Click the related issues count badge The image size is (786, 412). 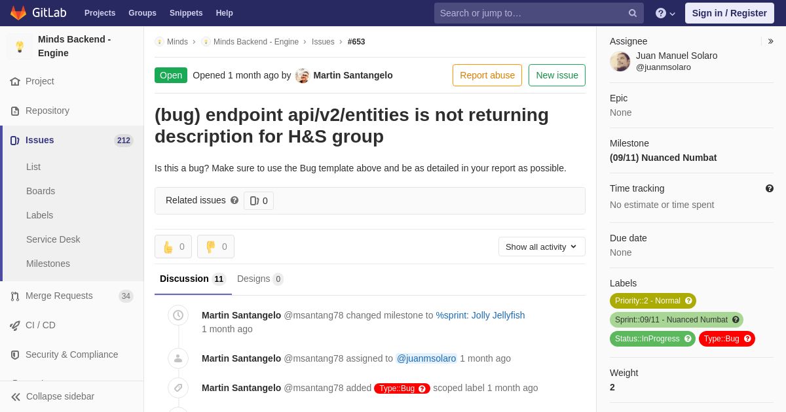click(259, 201)
